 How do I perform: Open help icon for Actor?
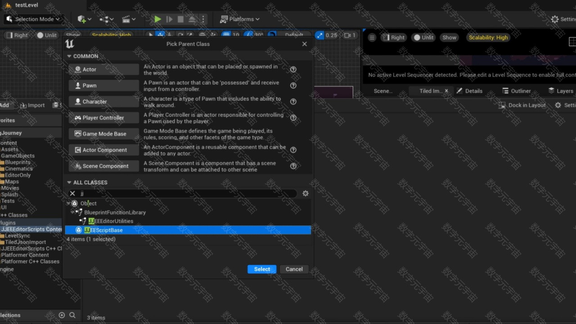293,69
